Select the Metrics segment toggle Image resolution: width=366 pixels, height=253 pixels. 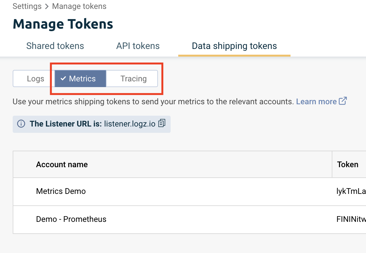point(81,79)
